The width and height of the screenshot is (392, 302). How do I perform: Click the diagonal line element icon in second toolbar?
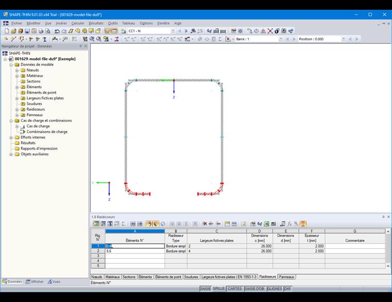13,39
